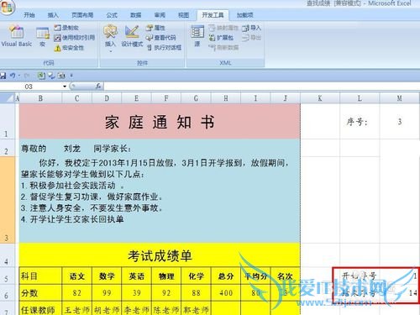Click XML 导出 (Export)
This screenshot has width=420, height=315.
point(251,38)
